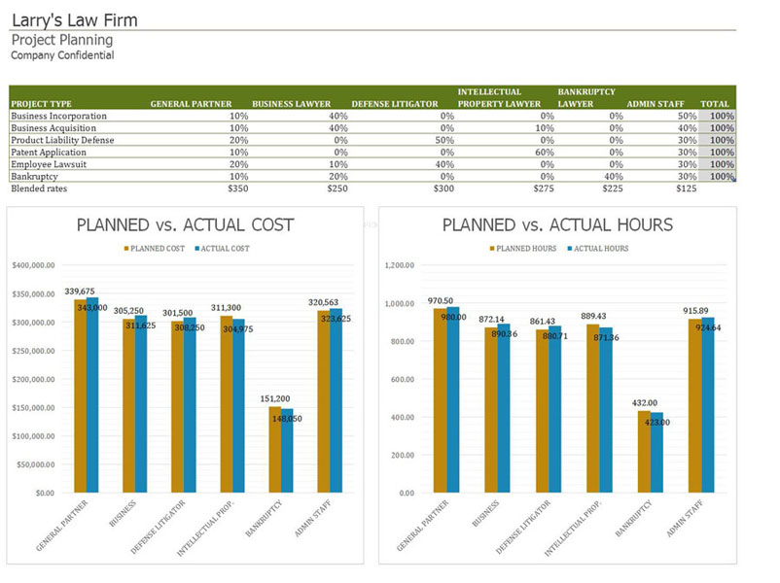
Task: Click the ACTUAL COST legend color marker
Action: [x=195, y=249]
